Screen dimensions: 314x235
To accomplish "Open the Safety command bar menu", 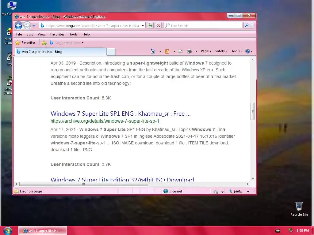I will coord(221,51).
